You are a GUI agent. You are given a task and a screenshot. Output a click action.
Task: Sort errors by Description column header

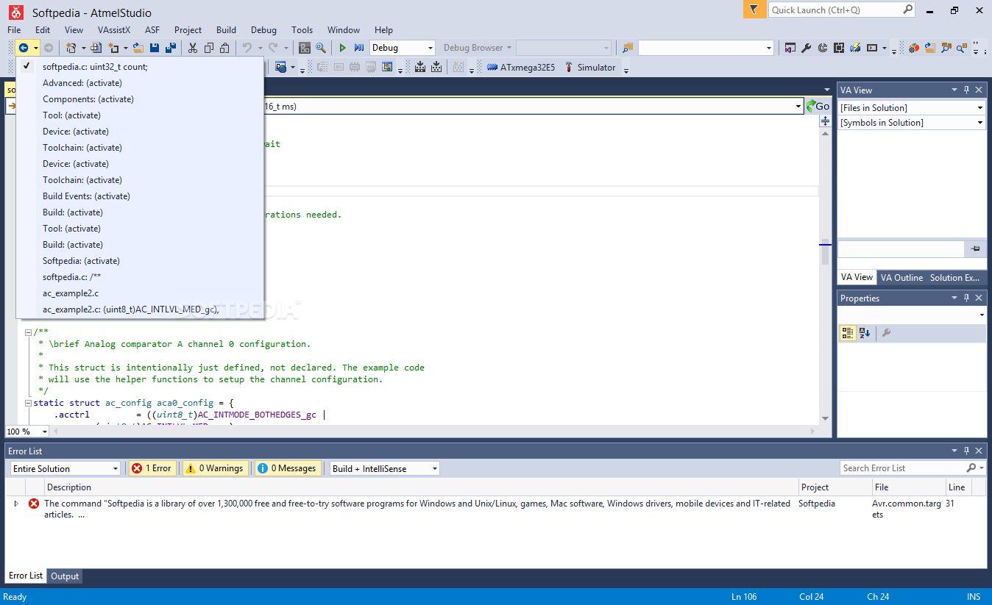pos(422,487)
